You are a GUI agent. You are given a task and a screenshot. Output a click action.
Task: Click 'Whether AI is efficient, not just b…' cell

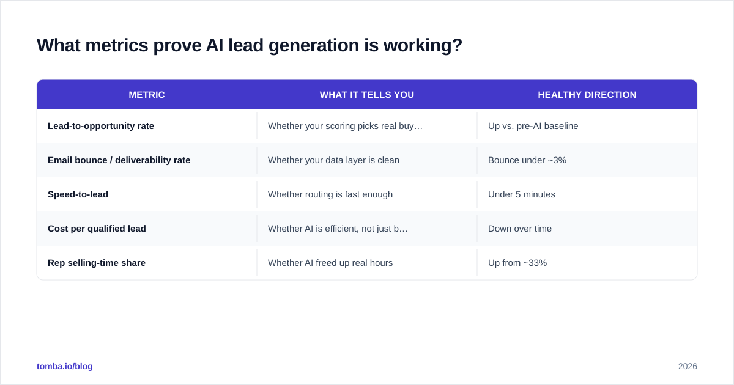click(367, 229)
